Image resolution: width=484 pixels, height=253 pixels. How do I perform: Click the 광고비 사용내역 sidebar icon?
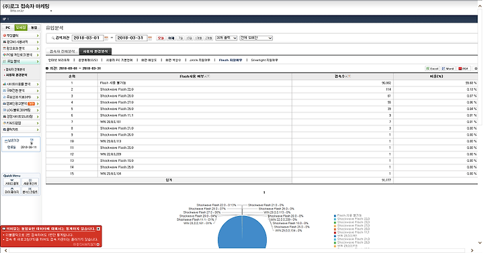(4, 42)
